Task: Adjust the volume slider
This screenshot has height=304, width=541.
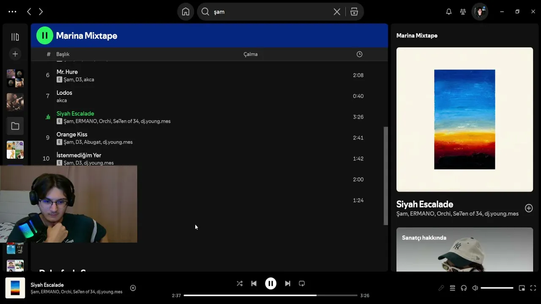Action: pyautogui.click(x=497, y=288)
